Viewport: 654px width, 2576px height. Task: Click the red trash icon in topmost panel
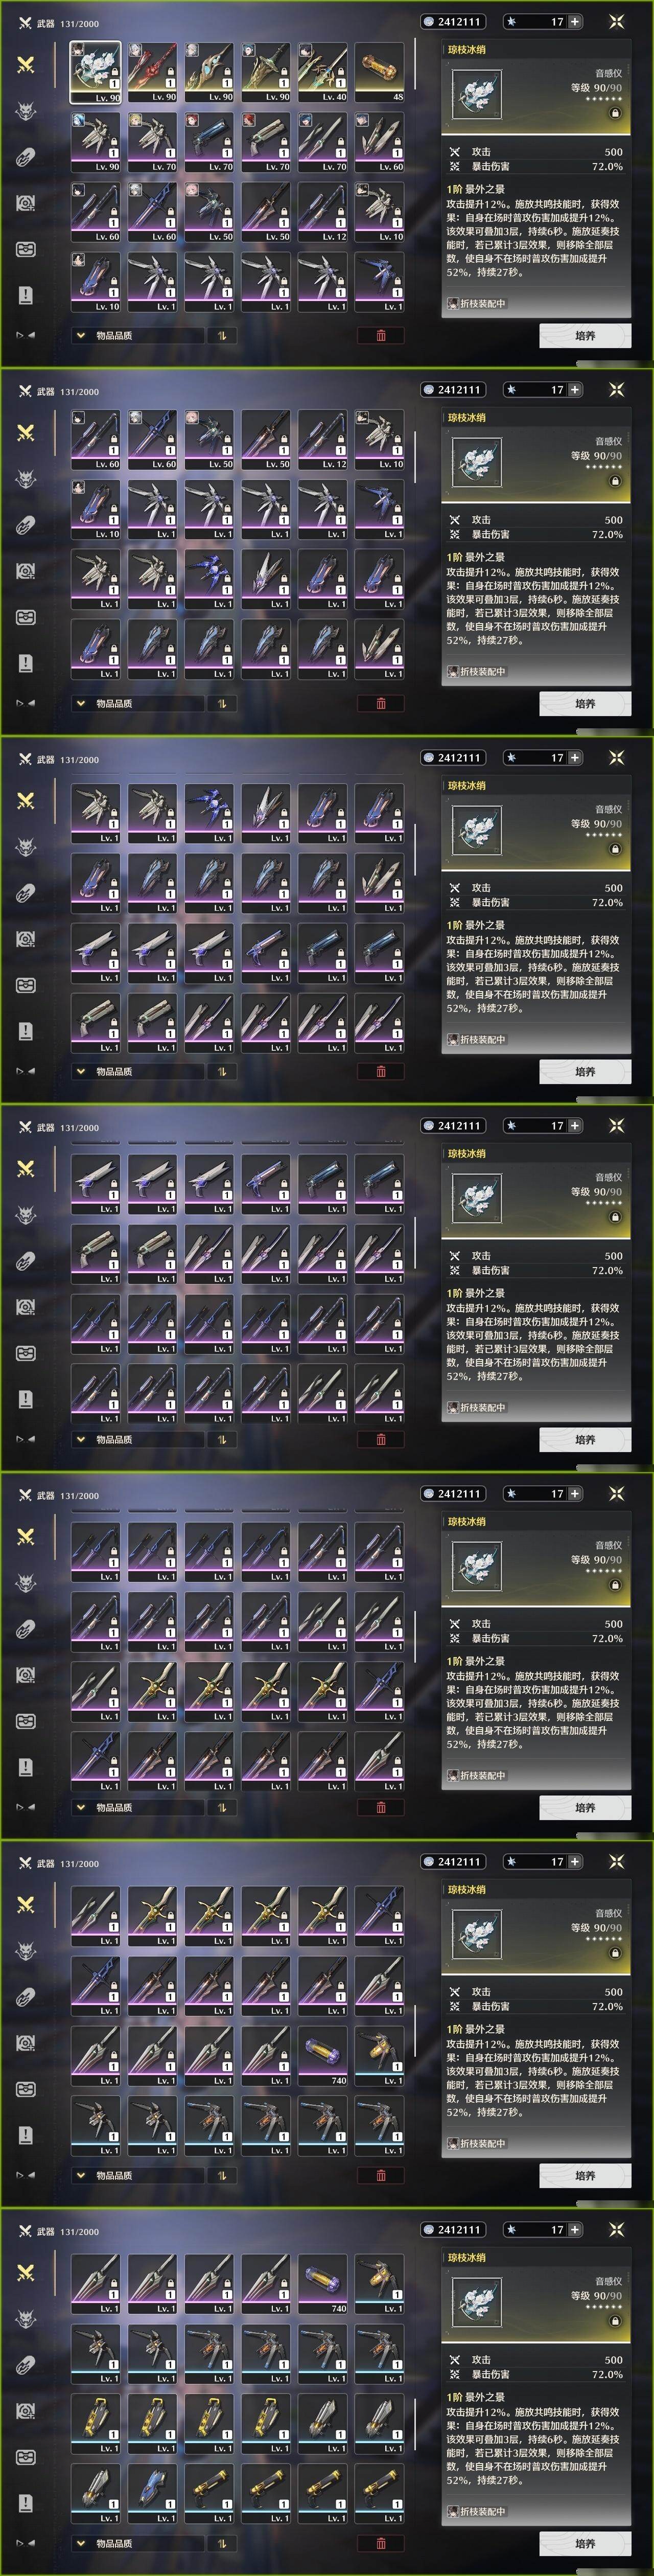(381, 335)
